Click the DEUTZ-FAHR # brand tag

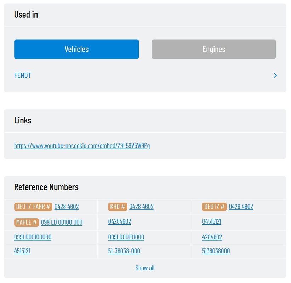[x=33, y=207]
